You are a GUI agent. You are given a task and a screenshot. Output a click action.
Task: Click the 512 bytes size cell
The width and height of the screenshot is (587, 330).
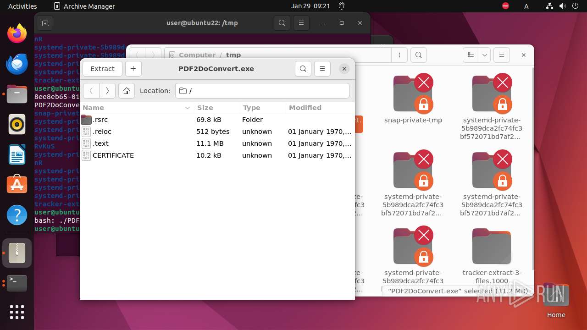213,132
